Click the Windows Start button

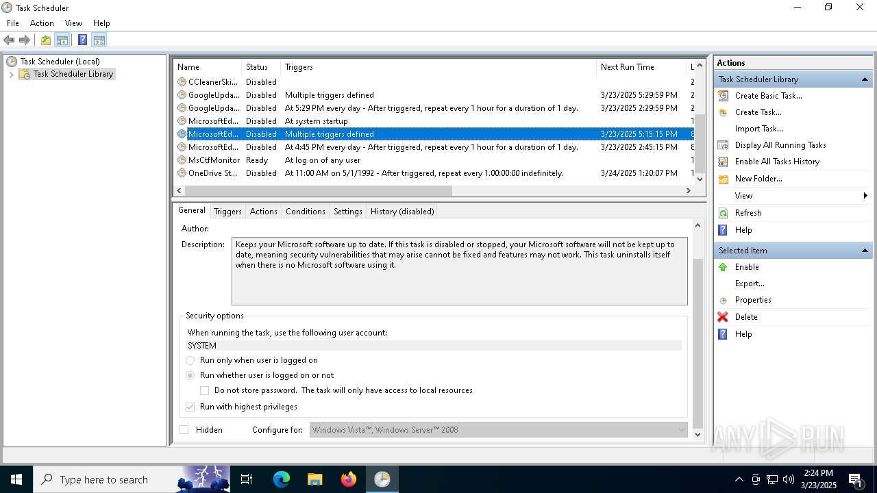coord(16,479)
